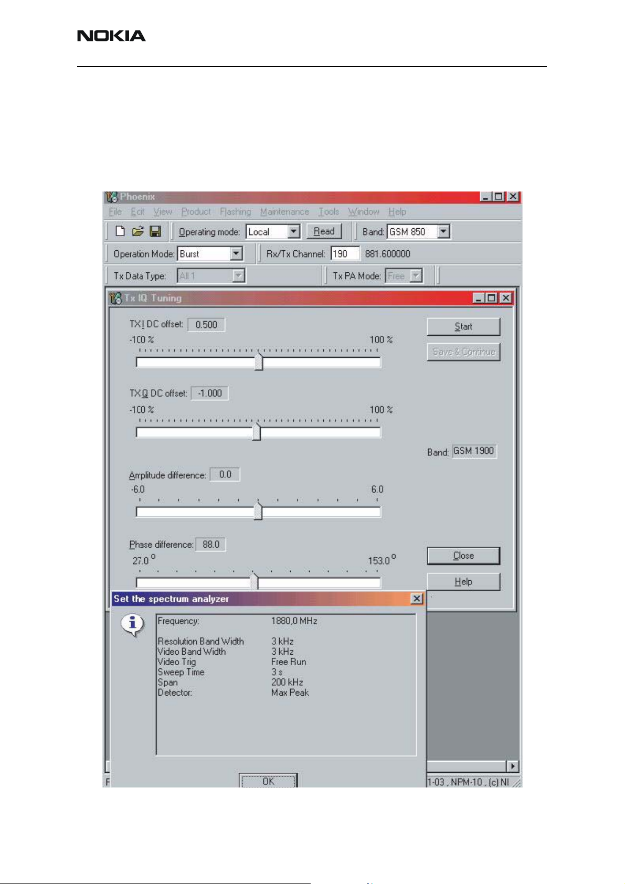Open the Window menu

click(x=364, y=212)
